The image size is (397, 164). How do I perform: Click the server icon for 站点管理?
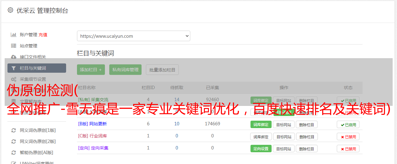click(14, 46)
